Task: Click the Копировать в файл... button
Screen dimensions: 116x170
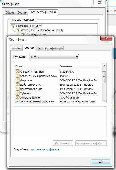Action: coord(91,143)
